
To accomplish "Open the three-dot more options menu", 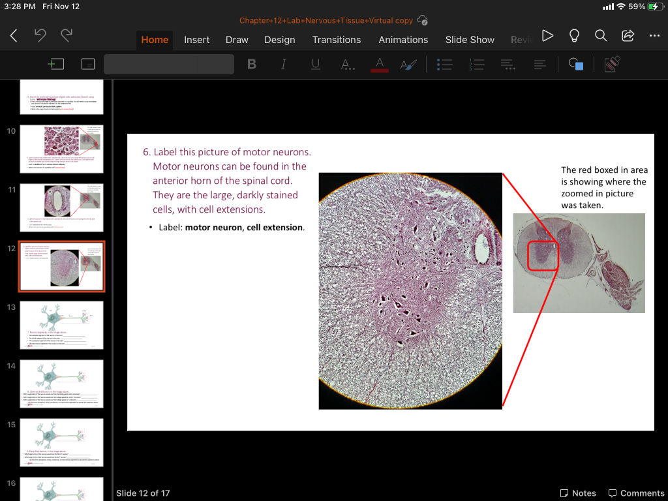I will (654, 36).
